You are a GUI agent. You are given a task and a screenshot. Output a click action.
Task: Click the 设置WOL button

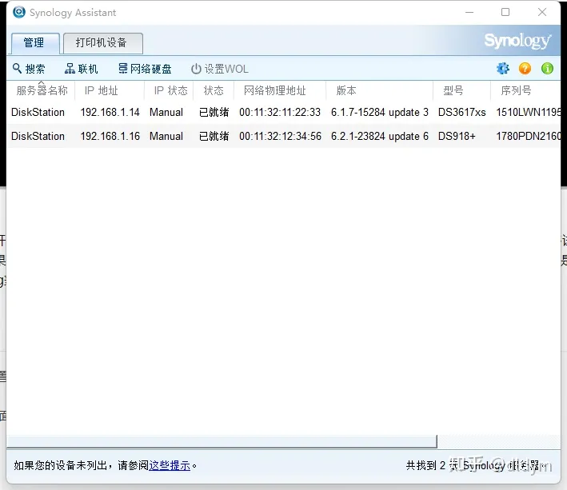(x=219, y=69)
